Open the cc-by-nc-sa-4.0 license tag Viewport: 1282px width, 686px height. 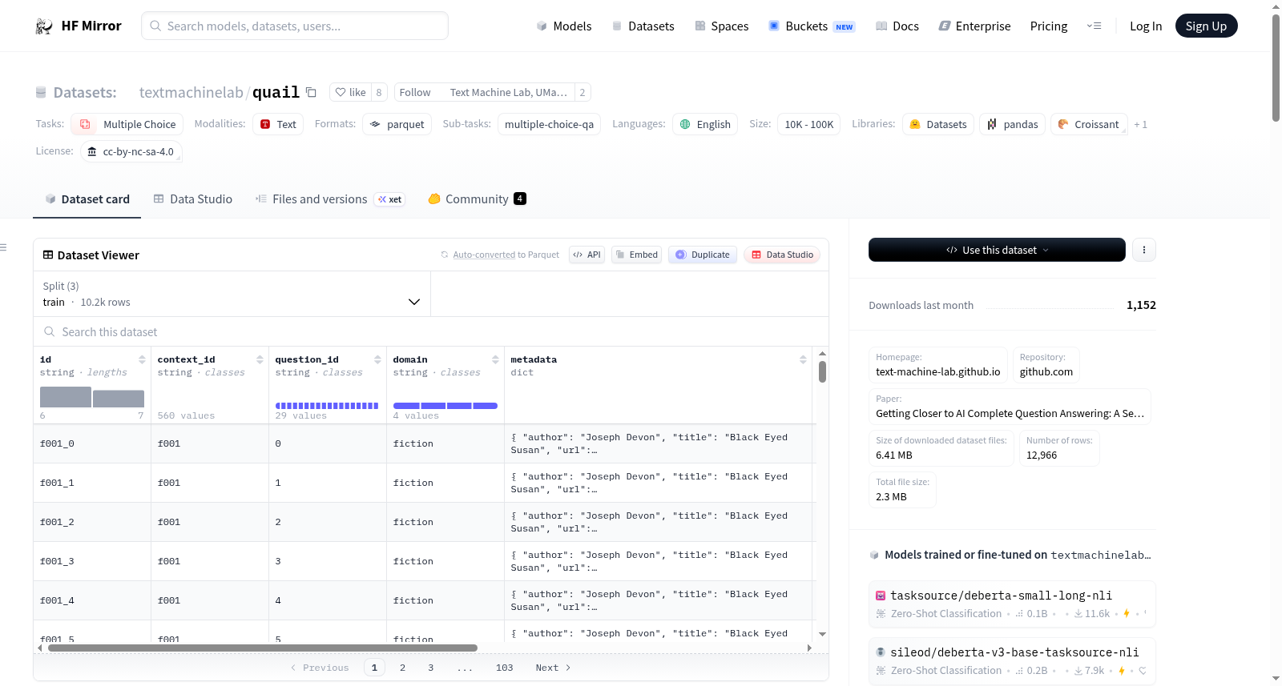click(131, 151)
